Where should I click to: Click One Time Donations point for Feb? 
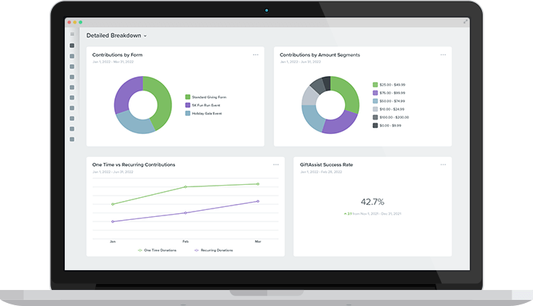185,186
